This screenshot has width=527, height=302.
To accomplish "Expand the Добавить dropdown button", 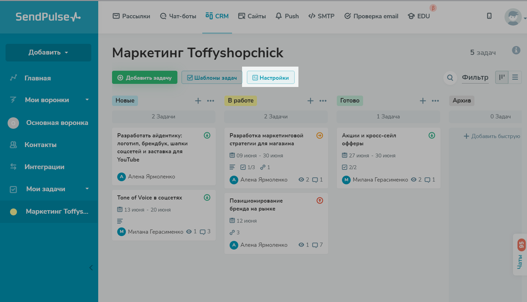I will pos(48,52).
